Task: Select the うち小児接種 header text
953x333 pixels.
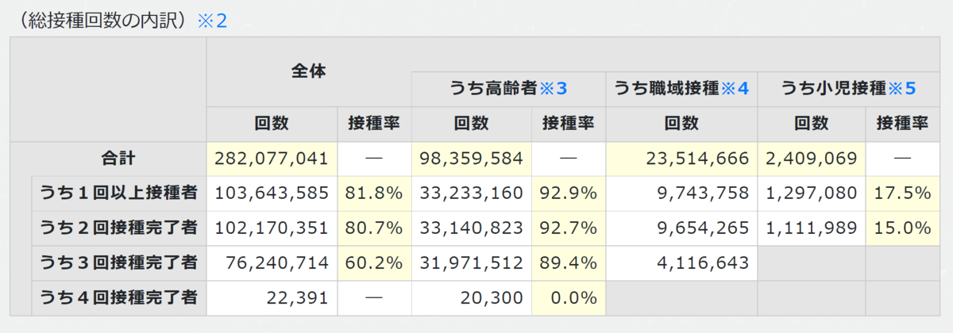Action: pos(833,88)
